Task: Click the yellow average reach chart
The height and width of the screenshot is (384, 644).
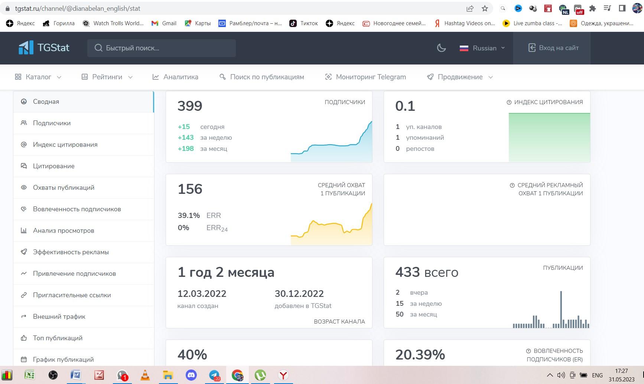Action: click(331, 224)
